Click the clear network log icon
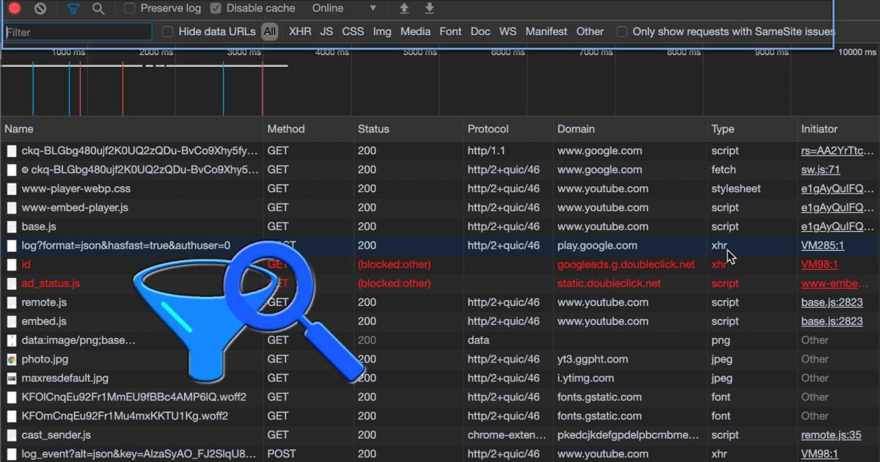Screen dimensions: 880x462 click(x=40, y=8)
